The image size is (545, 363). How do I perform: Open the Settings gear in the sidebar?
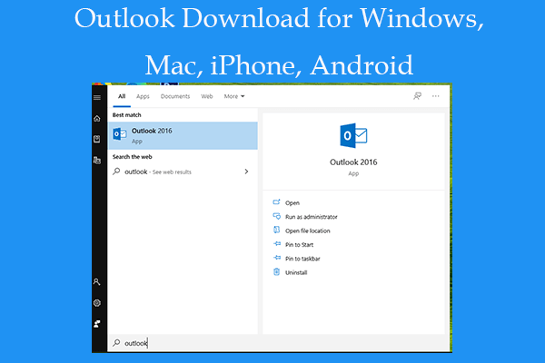(97, 303)
